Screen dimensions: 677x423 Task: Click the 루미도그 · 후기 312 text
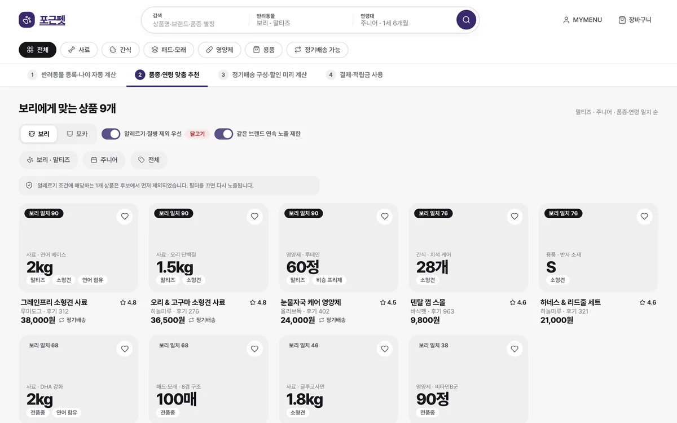click(45, 311)
